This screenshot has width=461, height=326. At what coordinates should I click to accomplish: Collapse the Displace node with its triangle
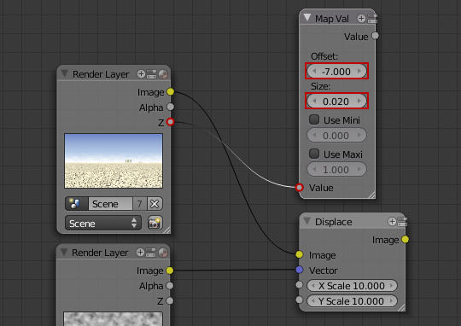click(307, 221)
